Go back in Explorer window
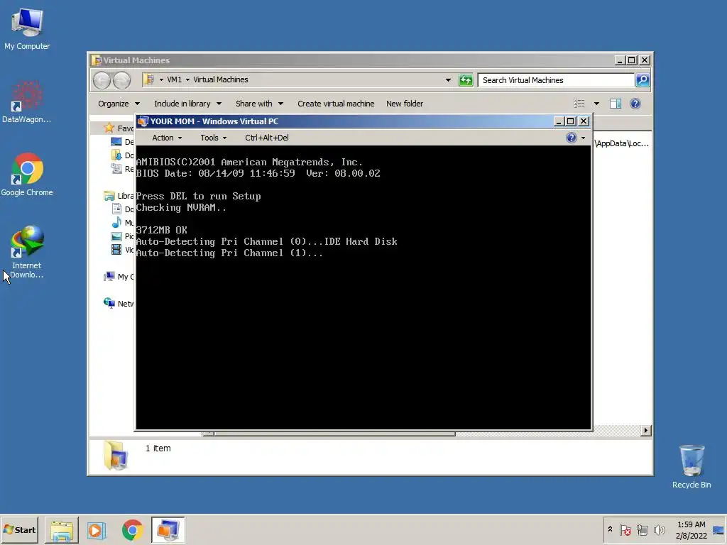 tap(102, 80)
